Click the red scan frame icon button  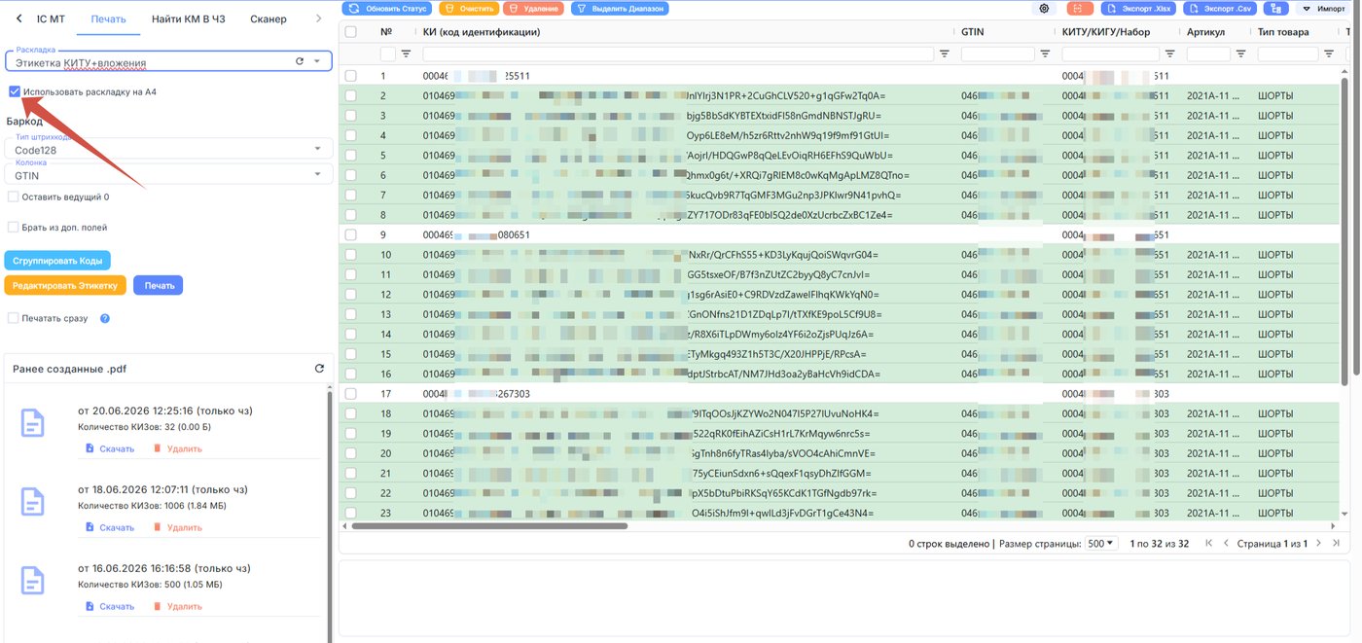coord(1080,8)
